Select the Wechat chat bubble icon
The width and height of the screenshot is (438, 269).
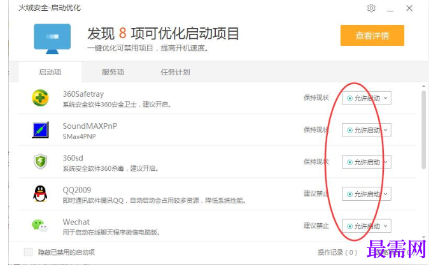[39, 226]
